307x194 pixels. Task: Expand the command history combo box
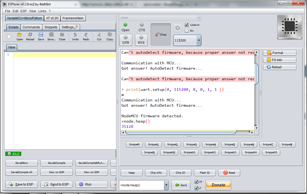click(x=166, y=185)
